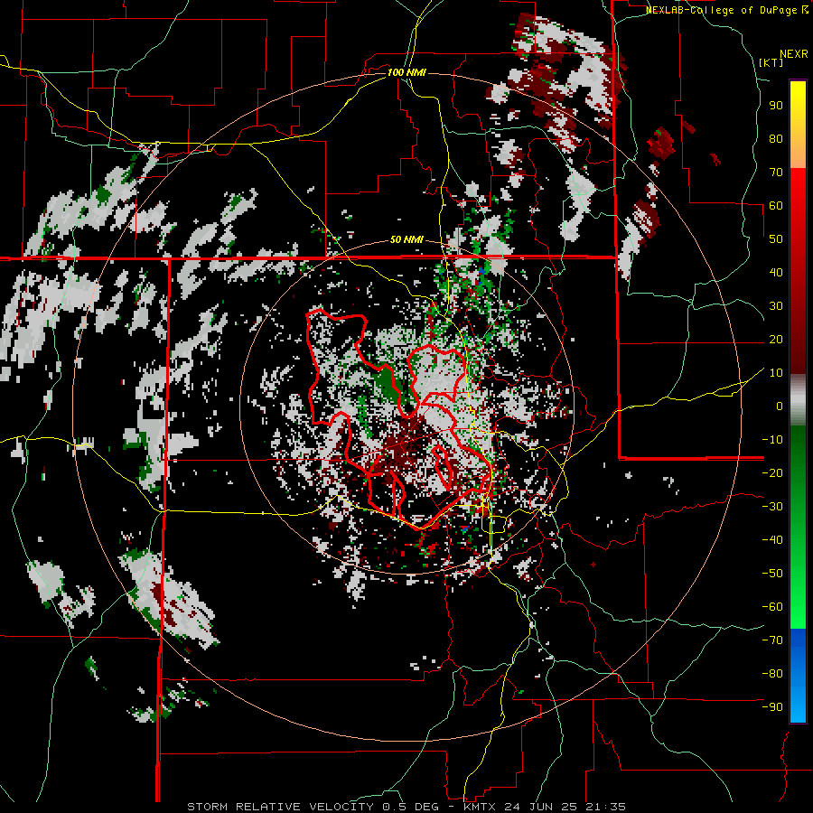Click the 50 value on the velocity scale
The width and height of the screenshot is (813, 813).
pyautogui.click(x=776, y=239)
